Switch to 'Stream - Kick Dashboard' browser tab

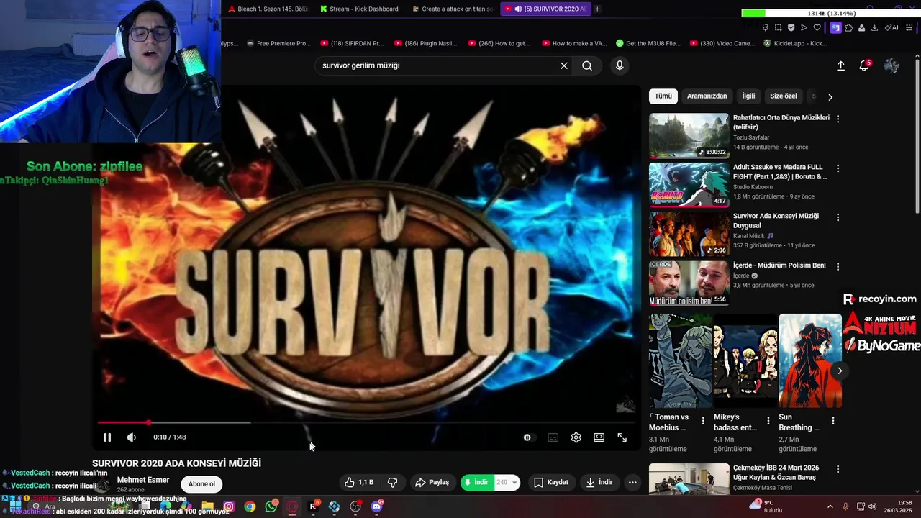[x=360, y=9]
